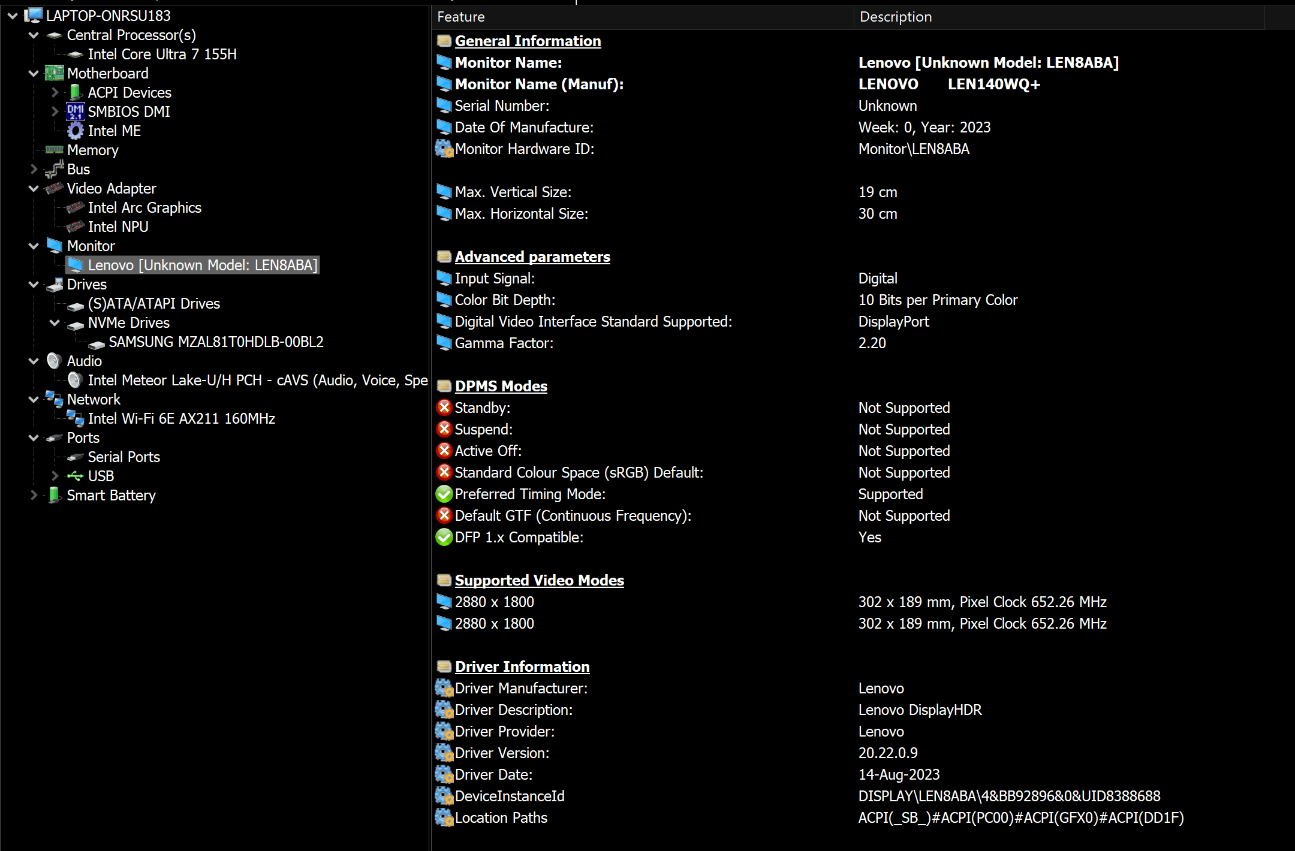
Task: Click the Intel NPU card icon
Action: pos(76,227)
